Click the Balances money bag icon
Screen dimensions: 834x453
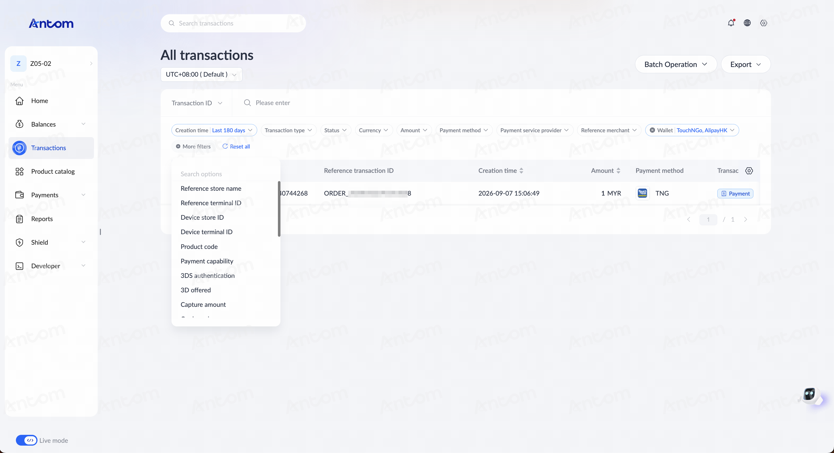pyautogui.click(x=19, y=124)
